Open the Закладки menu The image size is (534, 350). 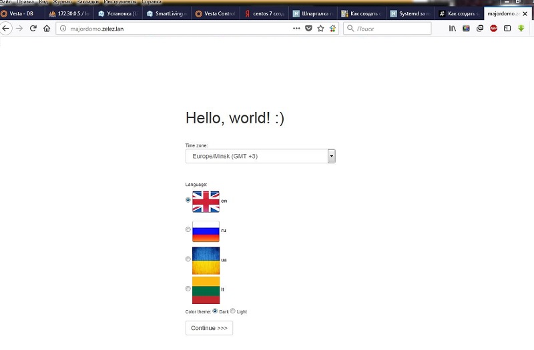coord(88,2)
